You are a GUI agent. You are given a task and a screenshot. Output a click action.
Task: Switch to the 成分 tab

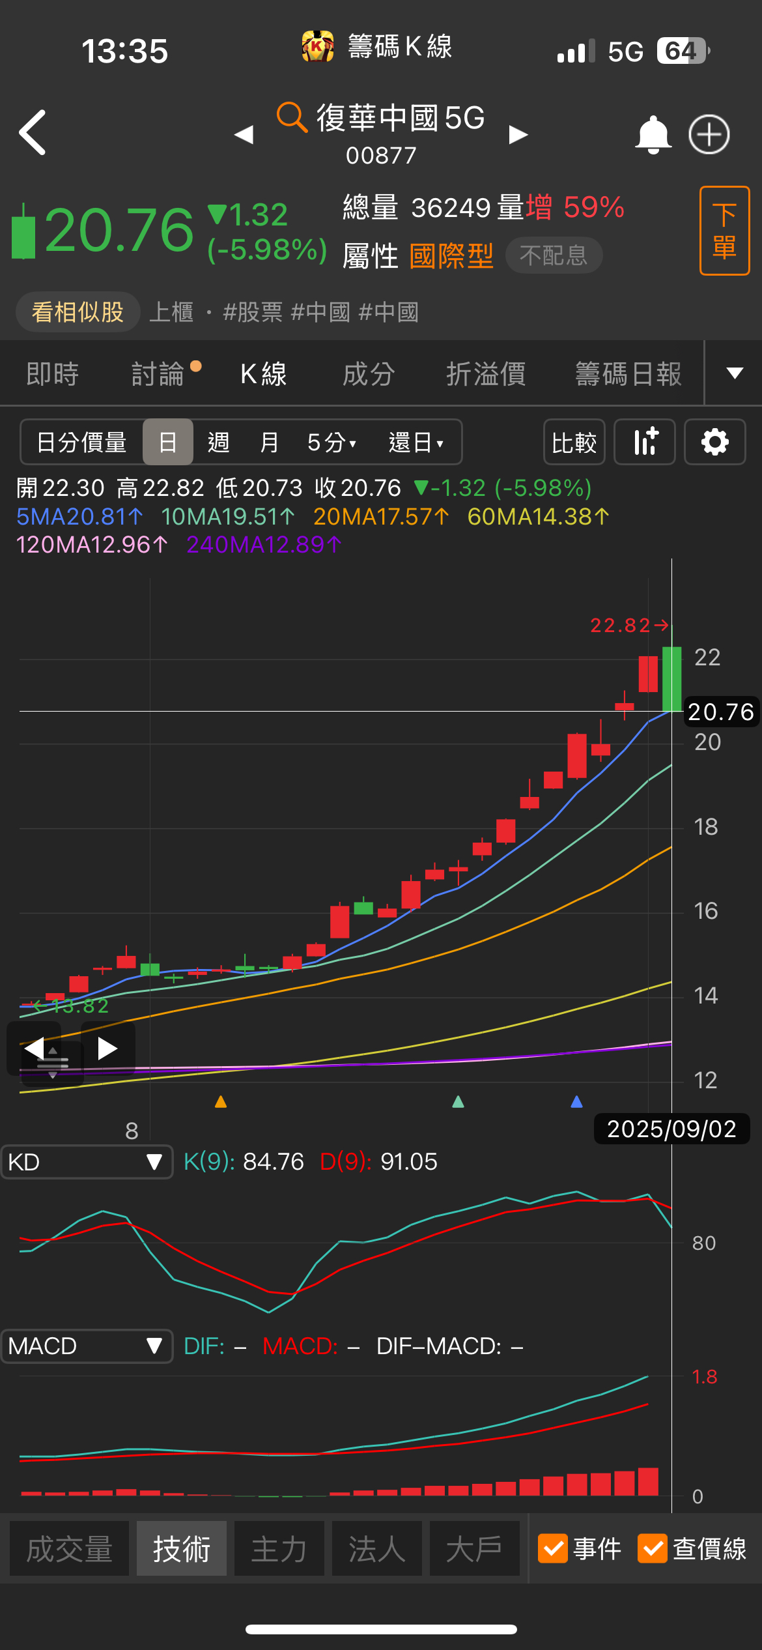point(369,374)
